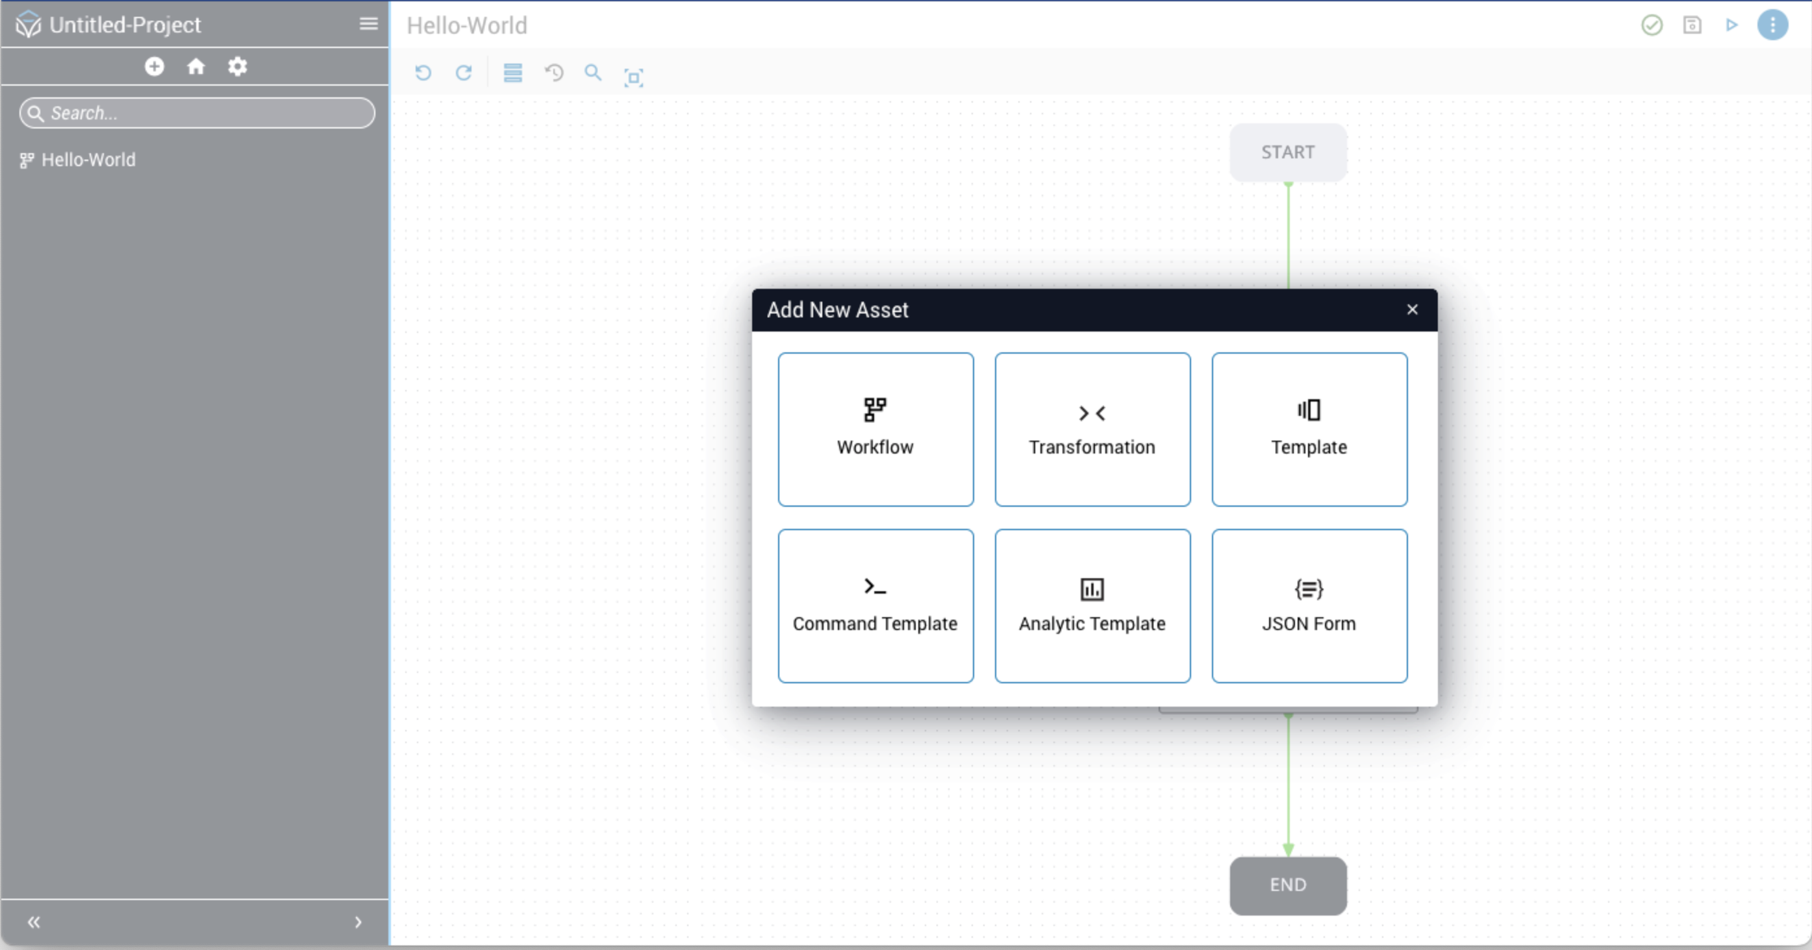Toggle the hamburger menu beside Untitled-Project

click(369, 24)
